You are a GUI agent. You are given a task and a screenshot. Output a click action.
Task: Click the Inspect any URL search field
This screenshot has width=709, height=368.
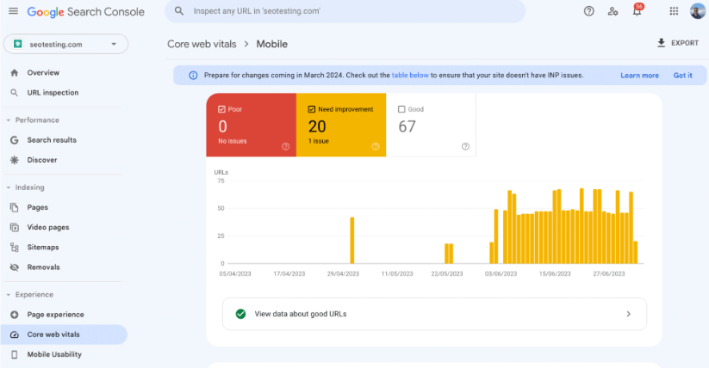(x=345, y=11)
